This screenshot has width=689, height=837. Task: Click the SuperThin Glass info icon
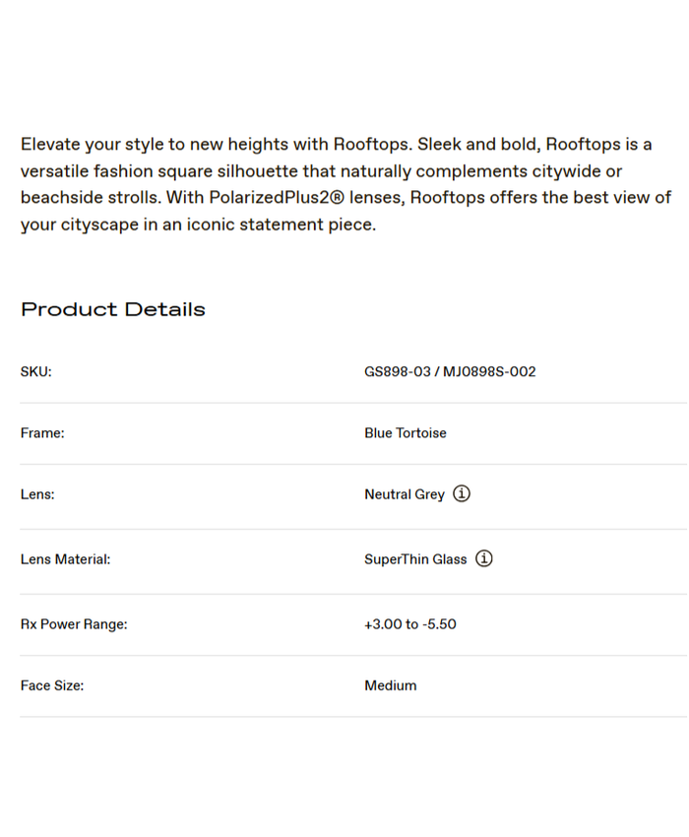pos(483,559)
